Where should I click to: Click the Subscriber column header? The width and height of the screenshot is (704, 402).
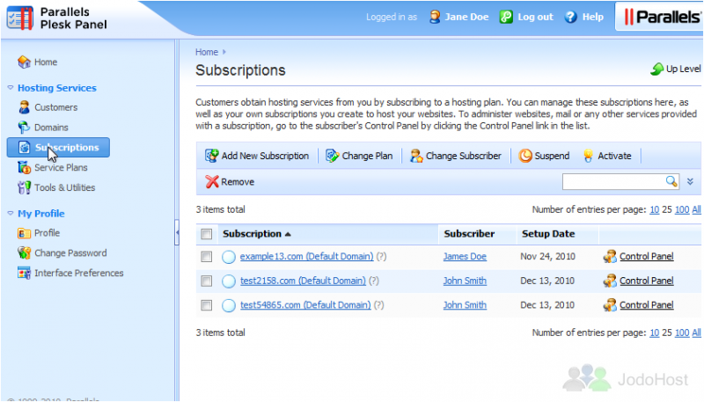pyautogui.click(x=469, y=234)
